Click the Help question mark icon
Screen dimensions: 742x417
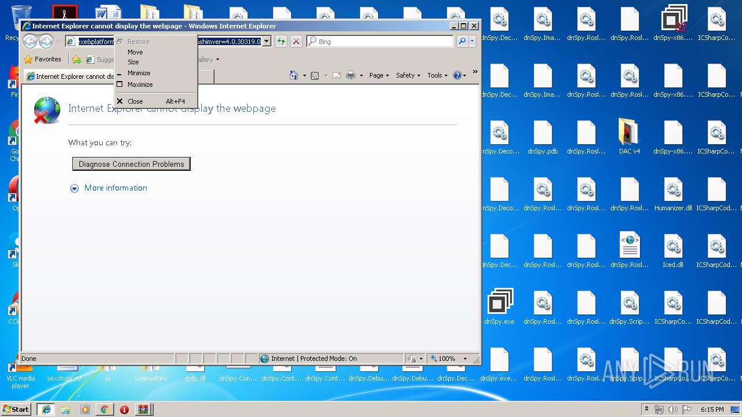[x=457, y=75]
